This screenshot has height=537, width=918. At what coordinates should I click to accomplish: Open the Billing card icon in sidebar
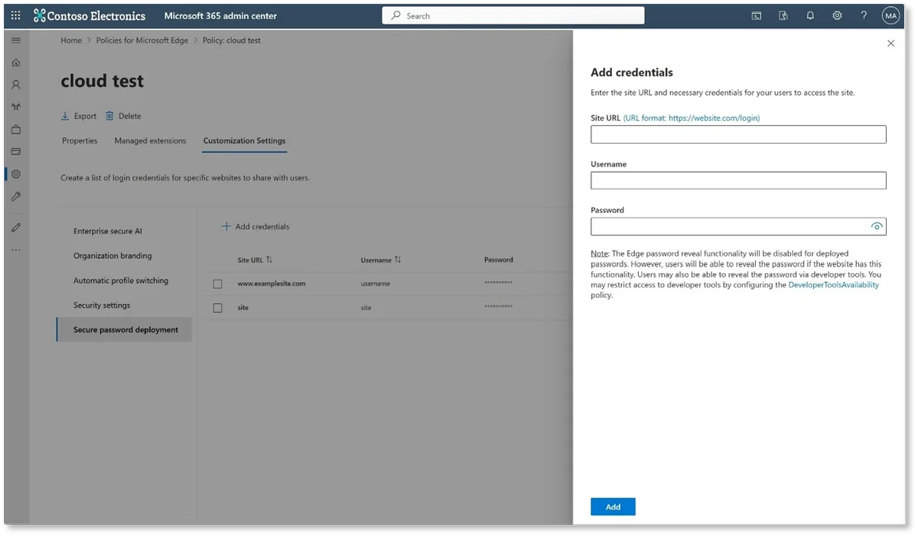[16, 151]
